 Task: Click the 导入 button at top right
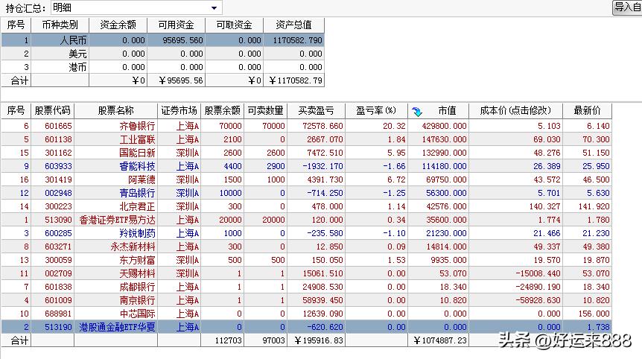(627, 7)
